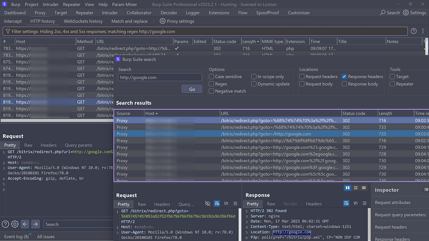Switch to the Collaborator tab
This screenshot has height=241, width=429.
(x=139, y=13)
